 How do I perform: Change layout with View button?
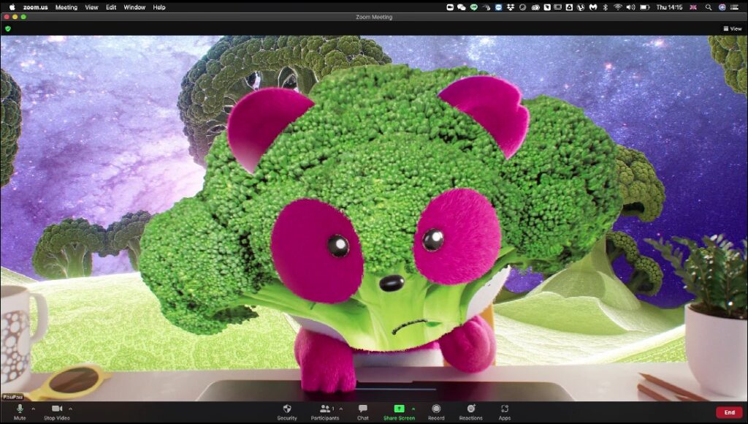[733, 29]
